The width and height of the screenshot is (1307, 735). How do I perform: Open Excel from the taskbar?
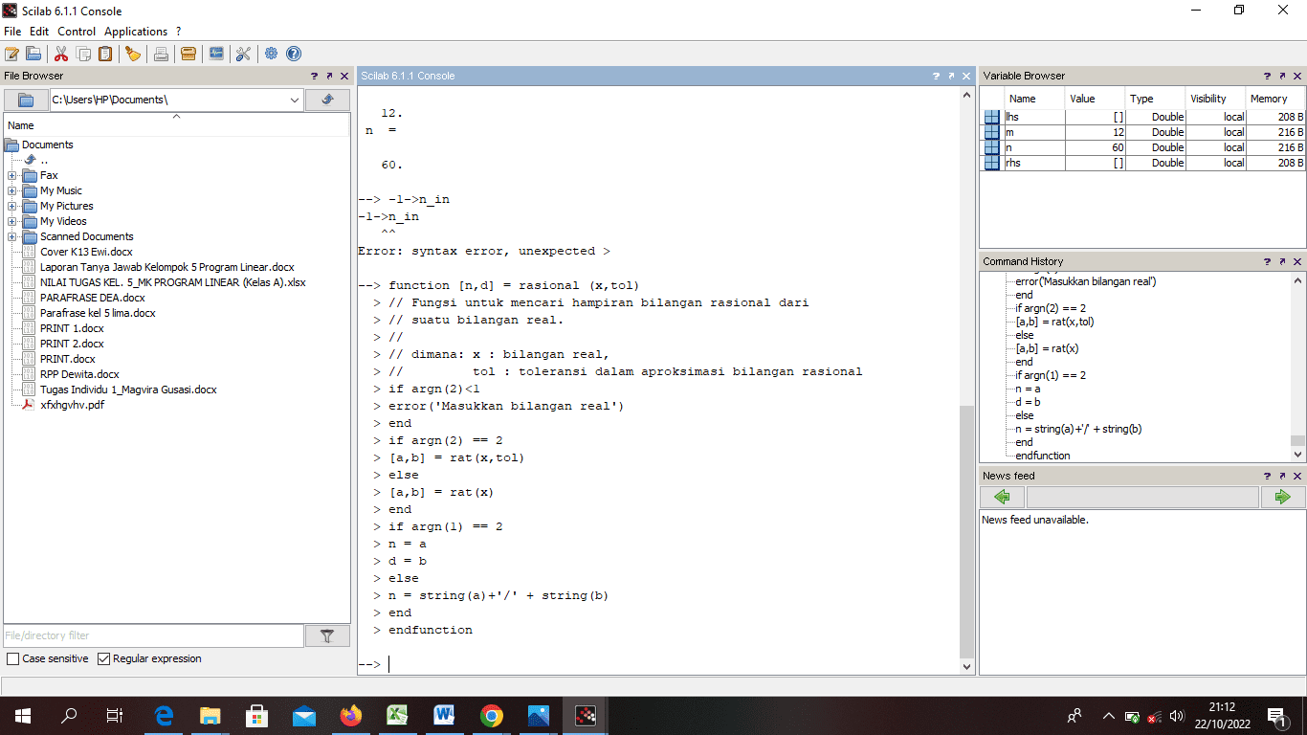tap(398, 715)
